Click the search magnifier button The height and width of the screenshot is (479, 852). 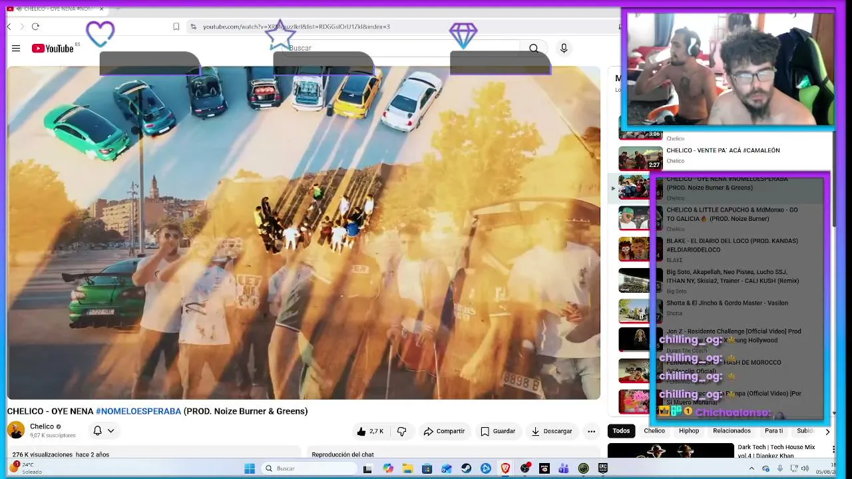point(534,49)
